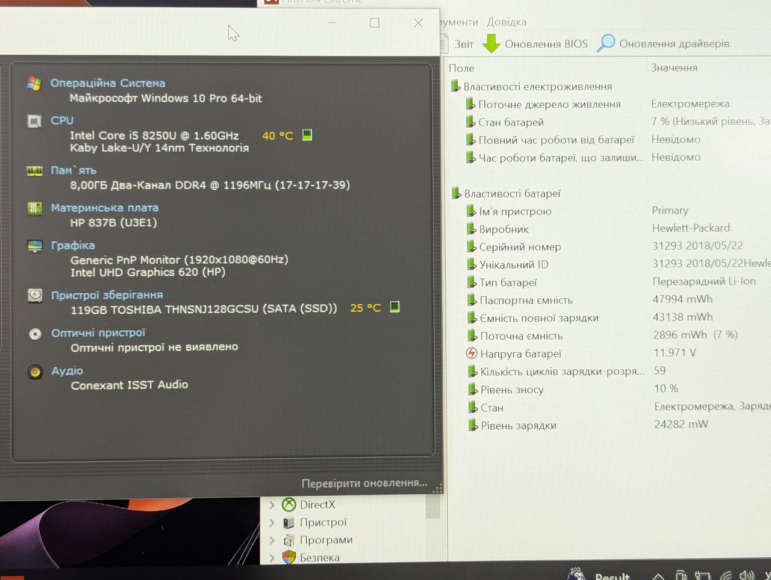The height and width of the screenshot is (580, 771).
Task: Select the Напруга батареї row
Action: coord(608,354)
